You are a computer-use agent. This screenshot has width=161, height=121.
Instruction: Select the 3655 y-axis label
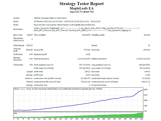tap(146, 100)
